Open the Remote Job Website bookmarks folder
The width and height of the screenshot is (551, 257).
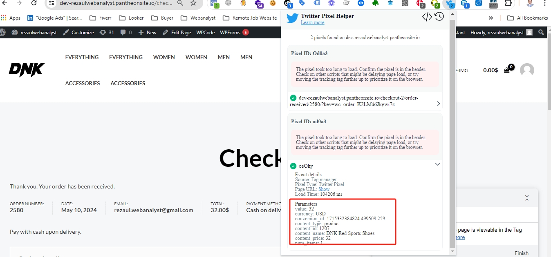[x=250, y=18]
